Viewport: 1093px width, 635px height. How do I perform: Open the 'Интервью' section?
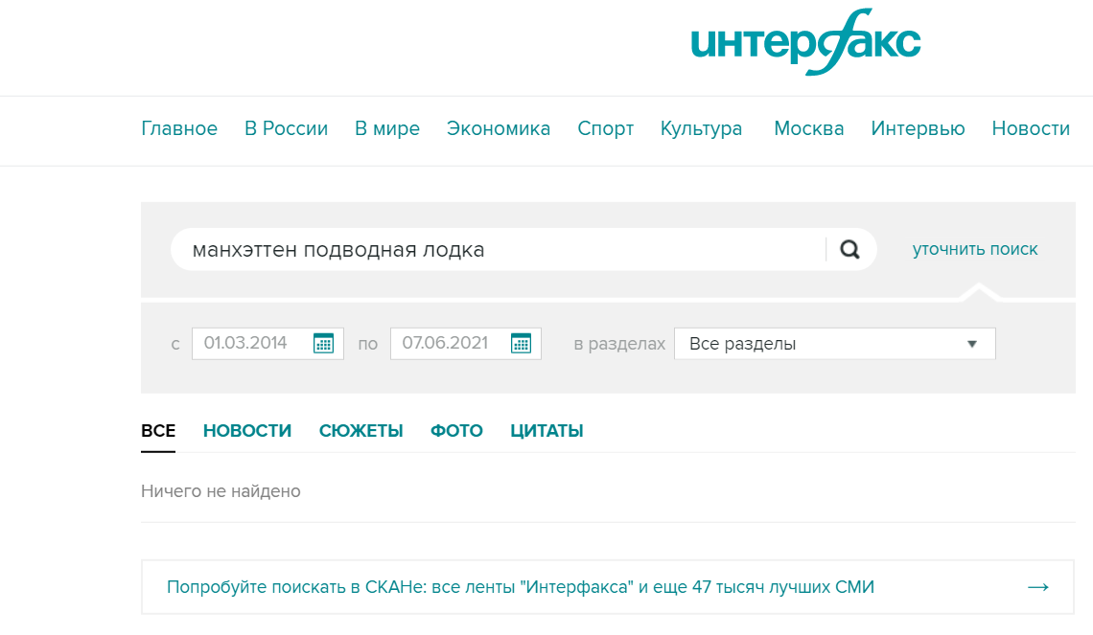[918, 128]
